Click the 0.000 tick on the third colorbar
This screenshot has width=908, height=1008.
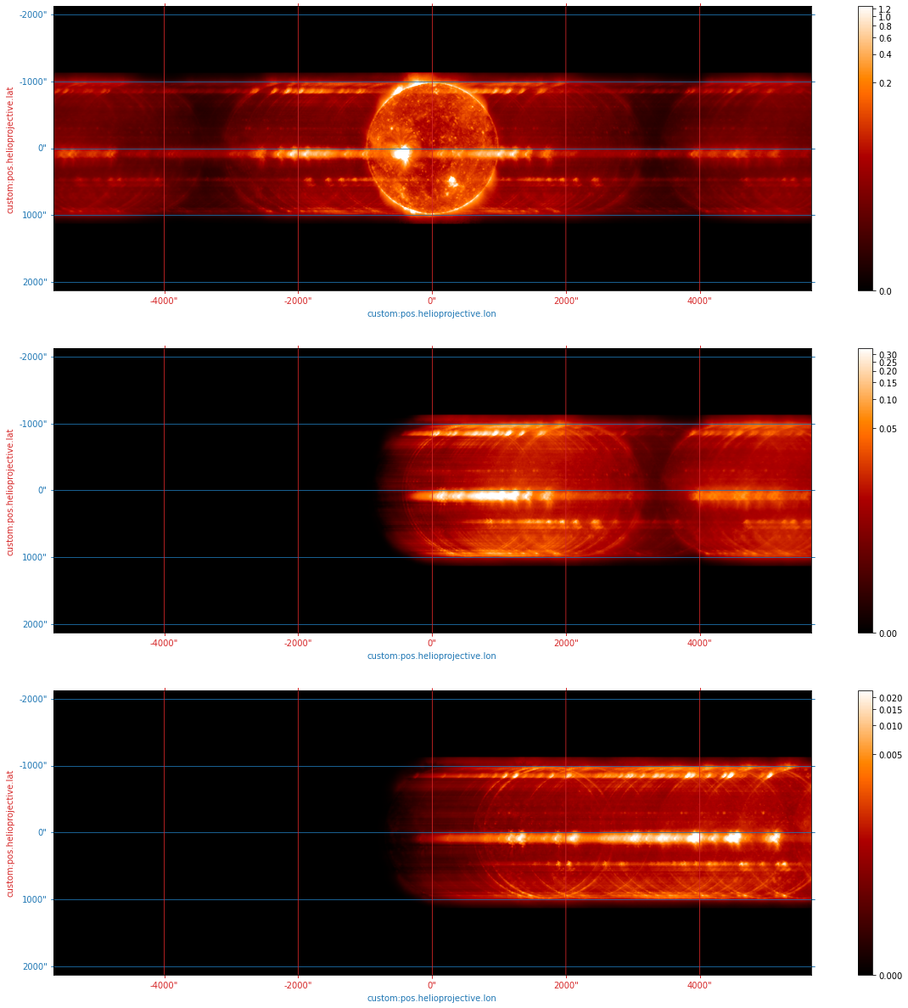coord(890,975)
